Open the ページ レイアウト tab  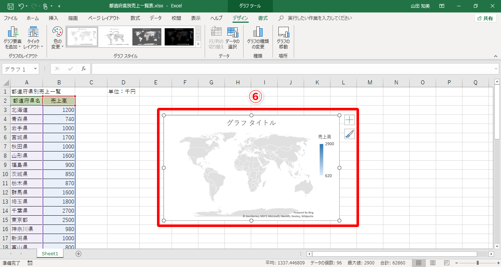pyautogui.click(x=104, y=18)
